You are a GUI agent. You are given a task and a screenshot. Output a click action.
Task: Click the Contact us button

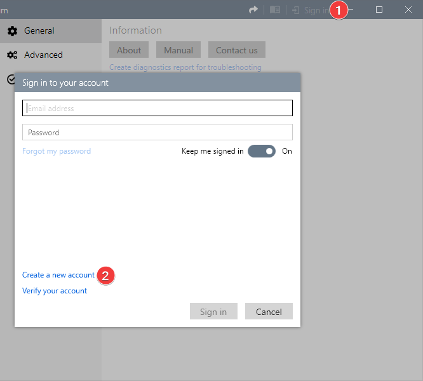pyautogui.click(x=237, y=50)
